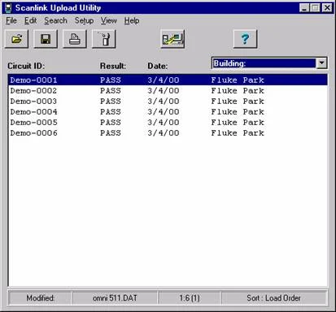Open the Edit menu
The height and width of the screenshot is (312, 336).
point(30,20)
